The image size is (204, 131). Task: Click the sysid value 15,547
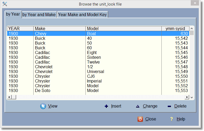(181, 62)
